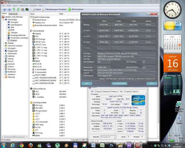Click the Save button in benchmark window
Viewport: 185px width, 148px height.
87,83
